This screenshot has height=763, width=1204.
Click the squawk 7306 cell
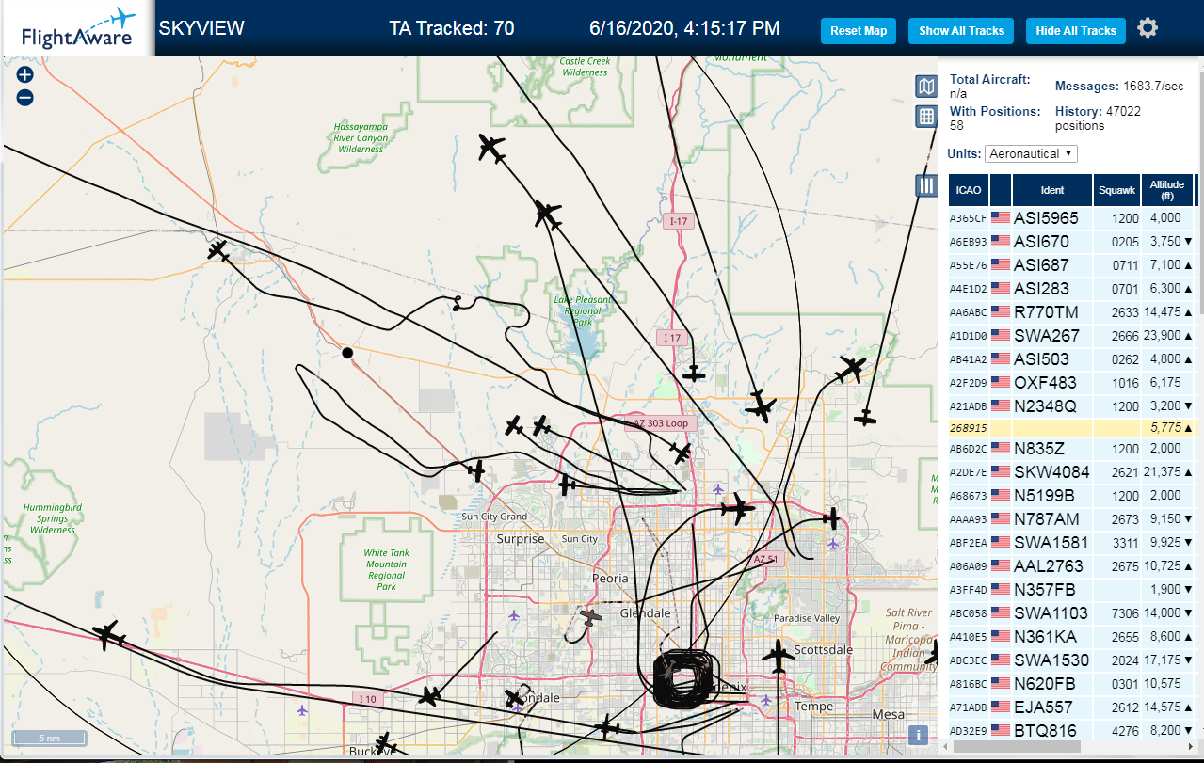[x=1117, y=613]
